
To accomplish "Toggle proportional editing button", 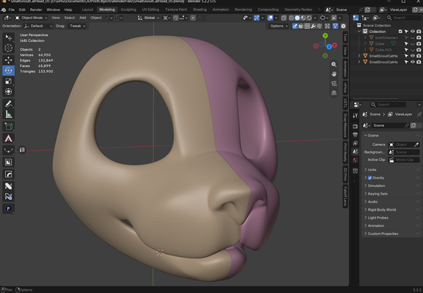I will (193, 18).
